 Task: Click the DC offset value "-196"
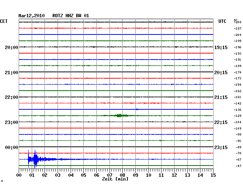(237, 47)
